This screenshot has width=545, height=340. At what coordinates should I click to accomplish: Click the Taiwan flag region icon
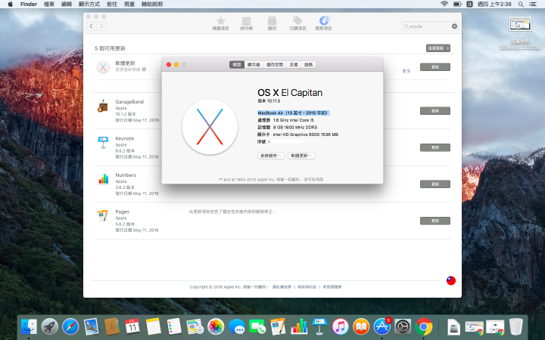(451, 280)
